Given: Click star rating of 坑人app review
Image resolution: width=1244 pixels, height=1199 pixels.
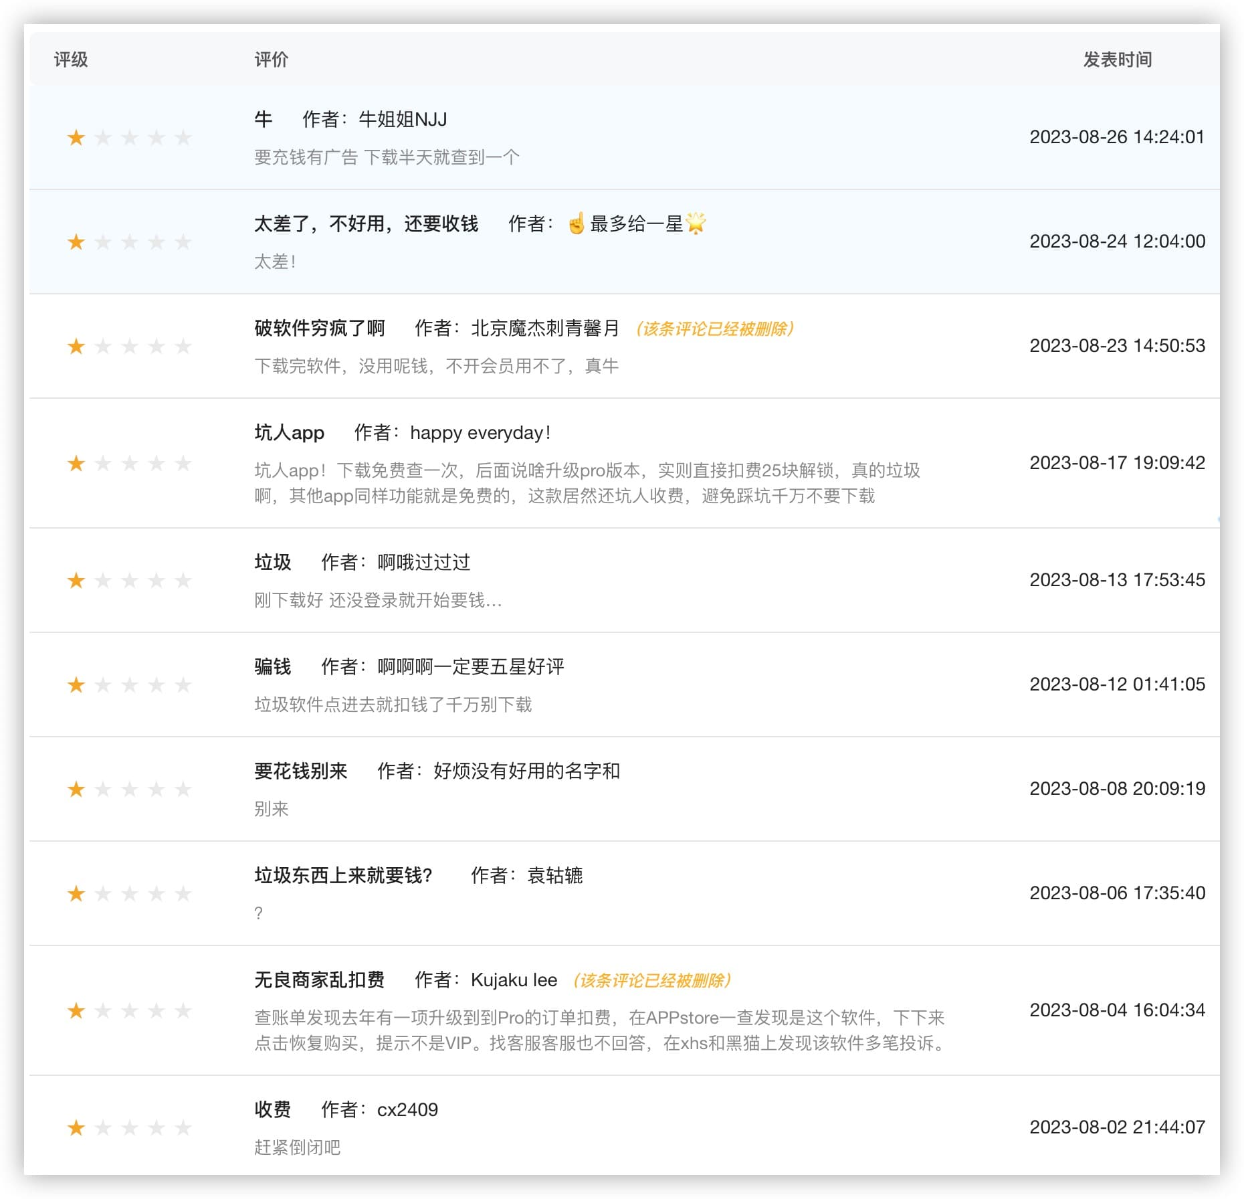Looking at the screenshot, I should [x=130, y=464].
